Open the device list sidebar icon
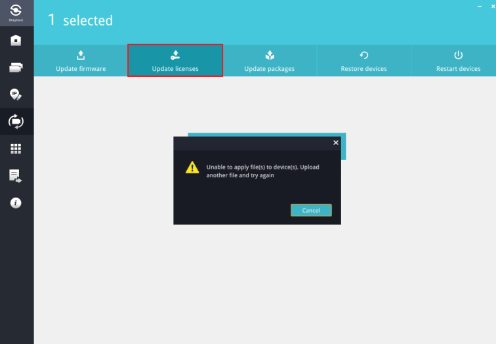This screenshot has width=496, height=344. (x=16, y=68)
